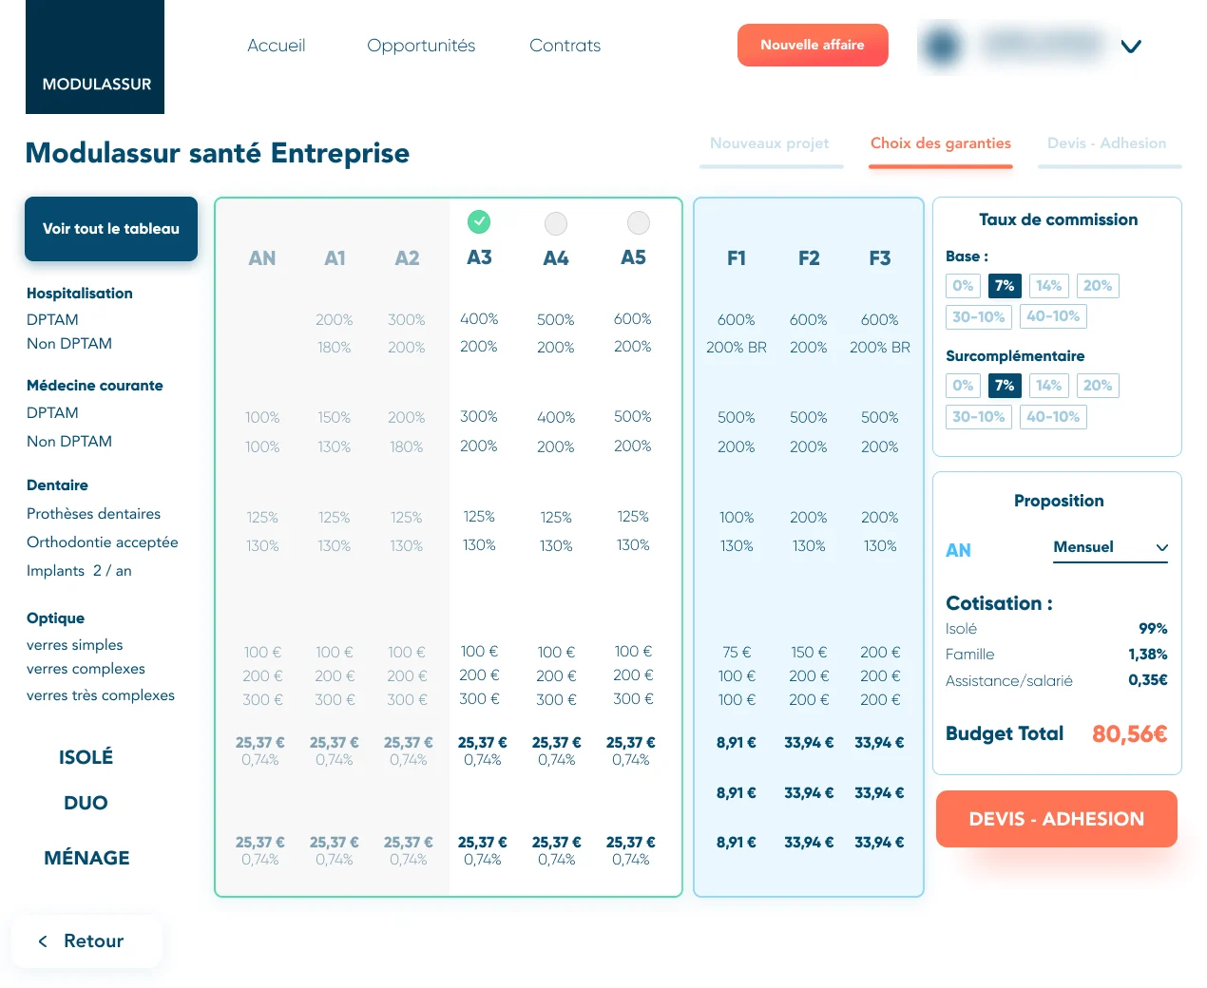Click the Dentaire section label
1207x988 pixels.
pos(57,485)
